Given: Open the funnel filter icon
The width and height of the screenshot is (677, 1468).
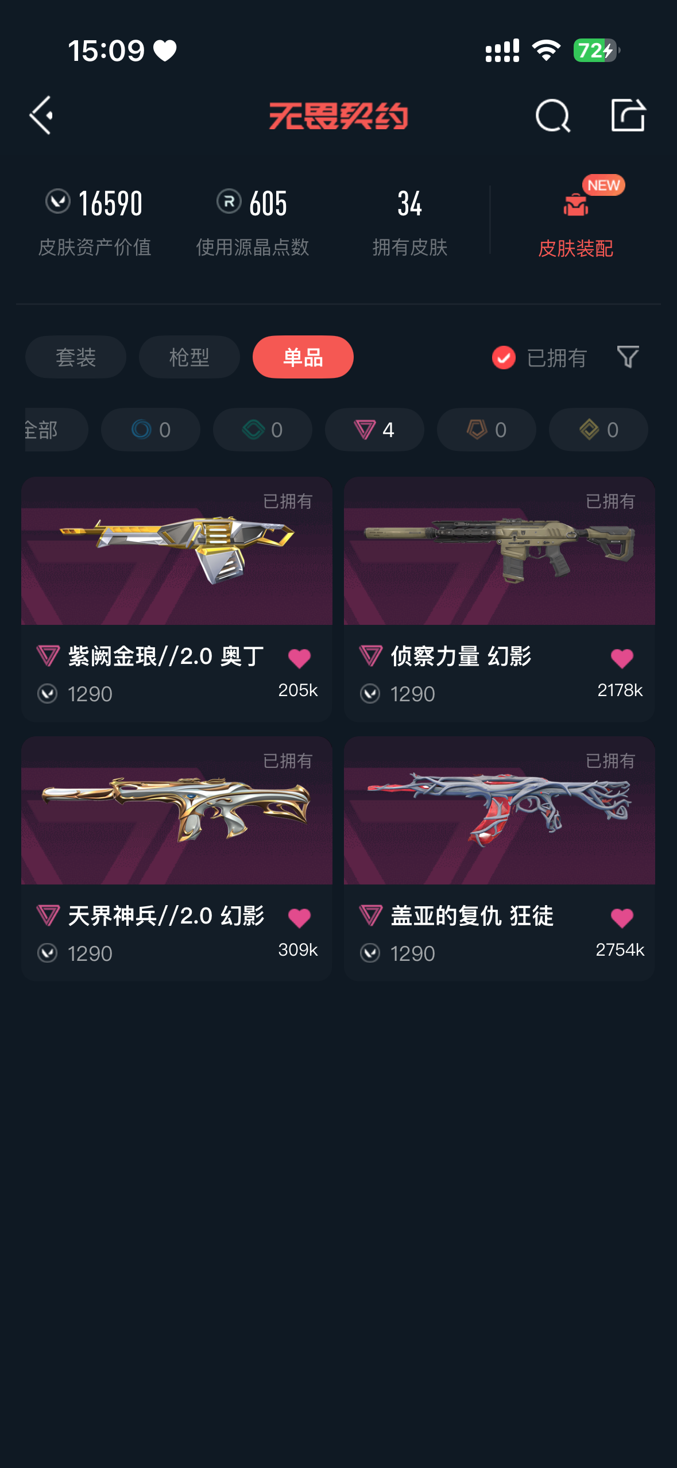Looking at the screenshot, I should tap(628, 357).
